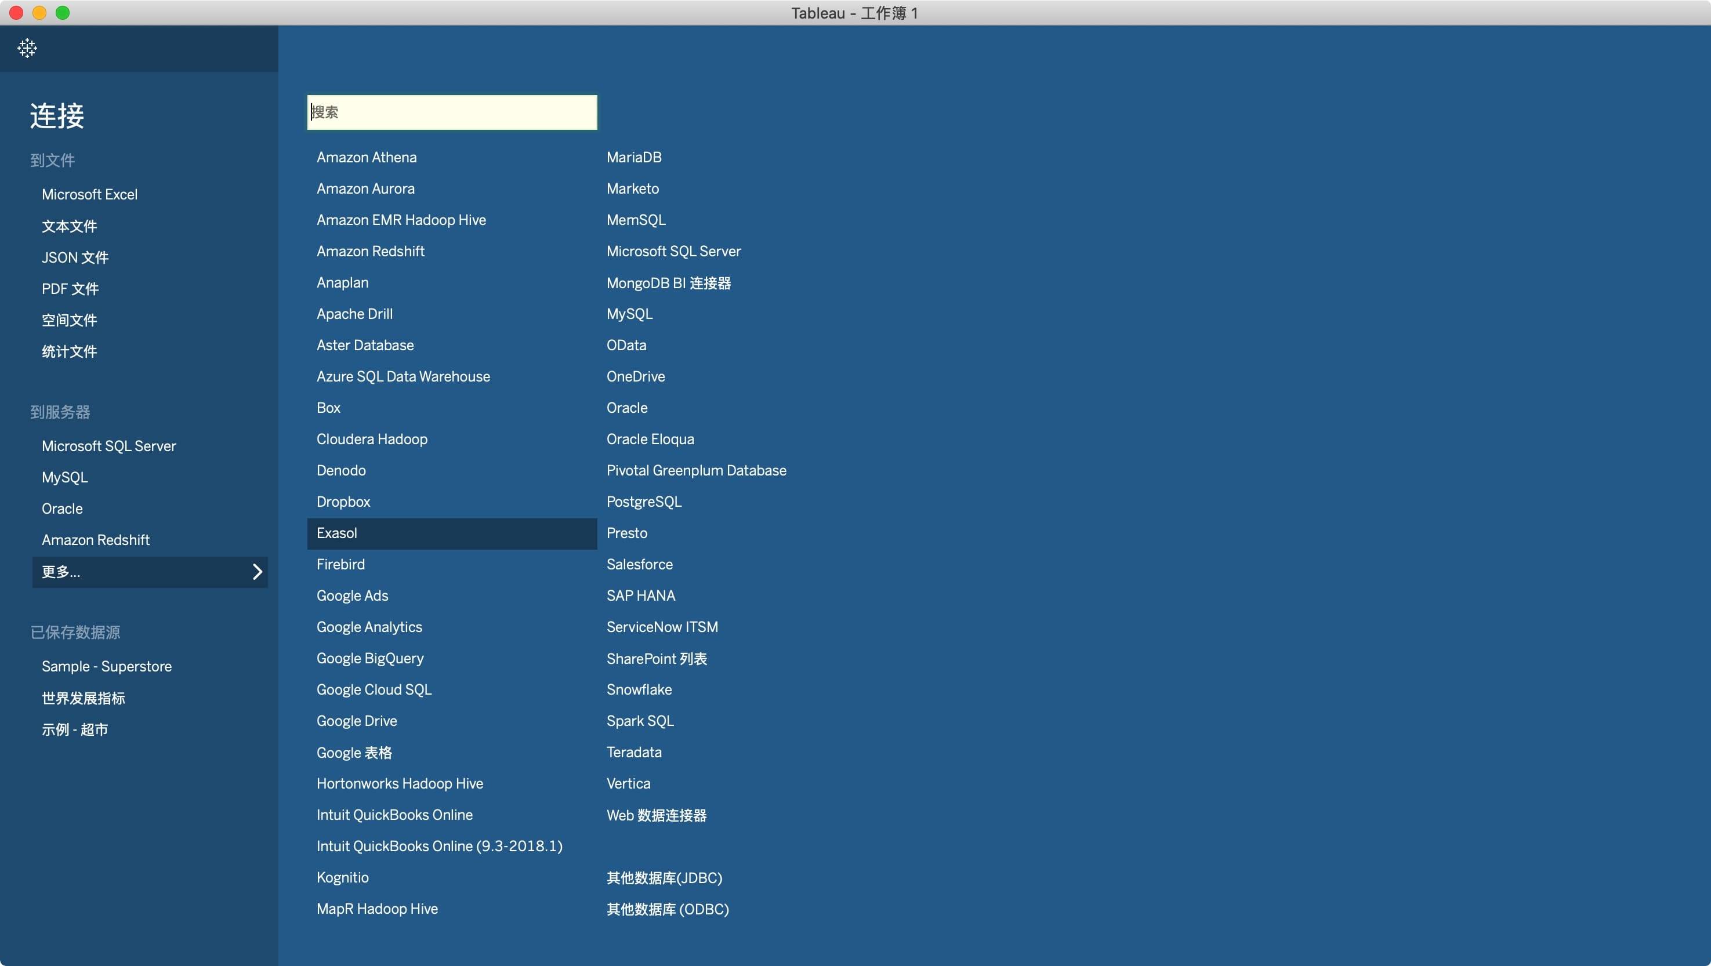The image size is (1711, 966).
Task: Select 其他数据库(JDBC) option
Action: 664,878
